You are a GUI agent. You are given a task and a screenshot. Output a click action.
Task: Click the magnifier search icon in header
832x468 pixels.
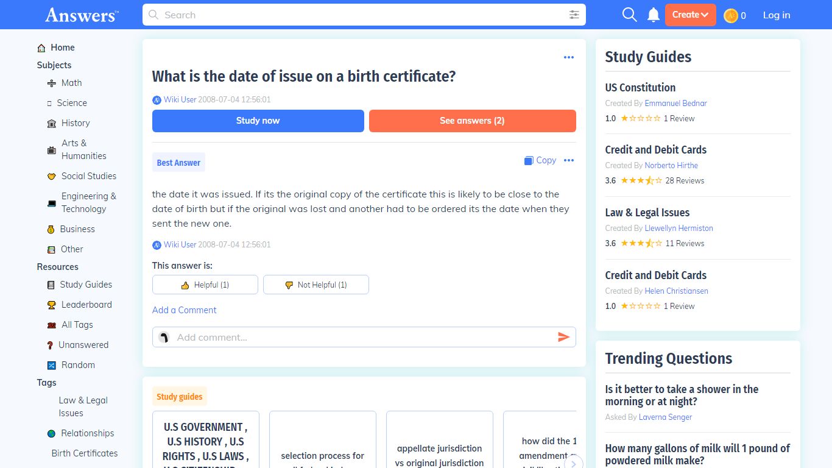tap(629, 15)
